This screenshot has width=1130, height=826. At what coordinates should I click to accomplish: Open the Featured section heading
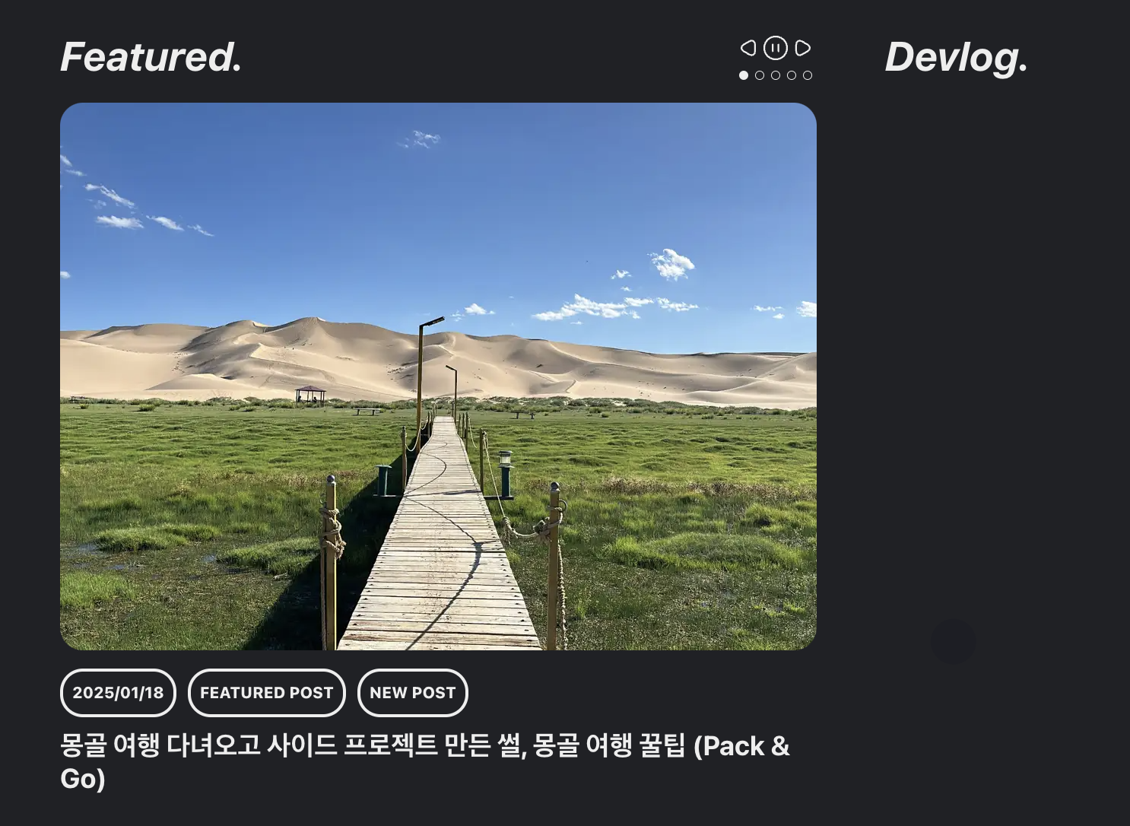click(151, 57)
